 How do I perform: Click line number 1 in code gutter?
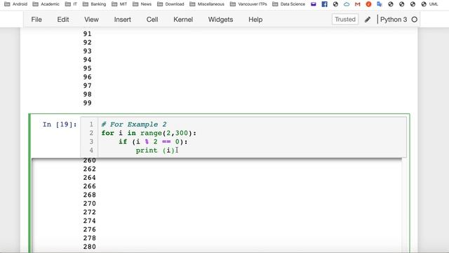91,124
